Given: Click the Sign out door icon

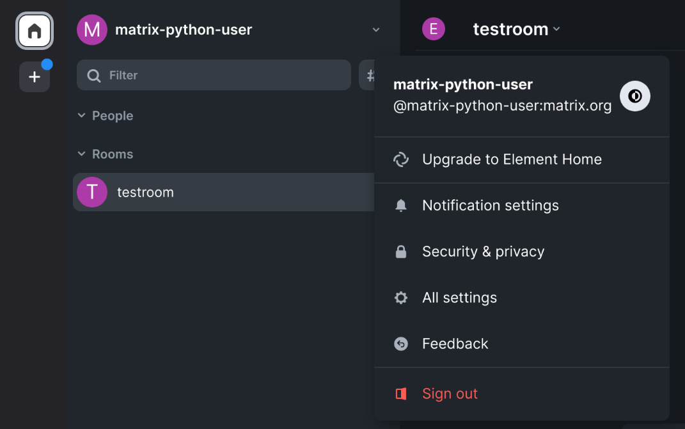Looking at the screenshot, I should [401, 393].
